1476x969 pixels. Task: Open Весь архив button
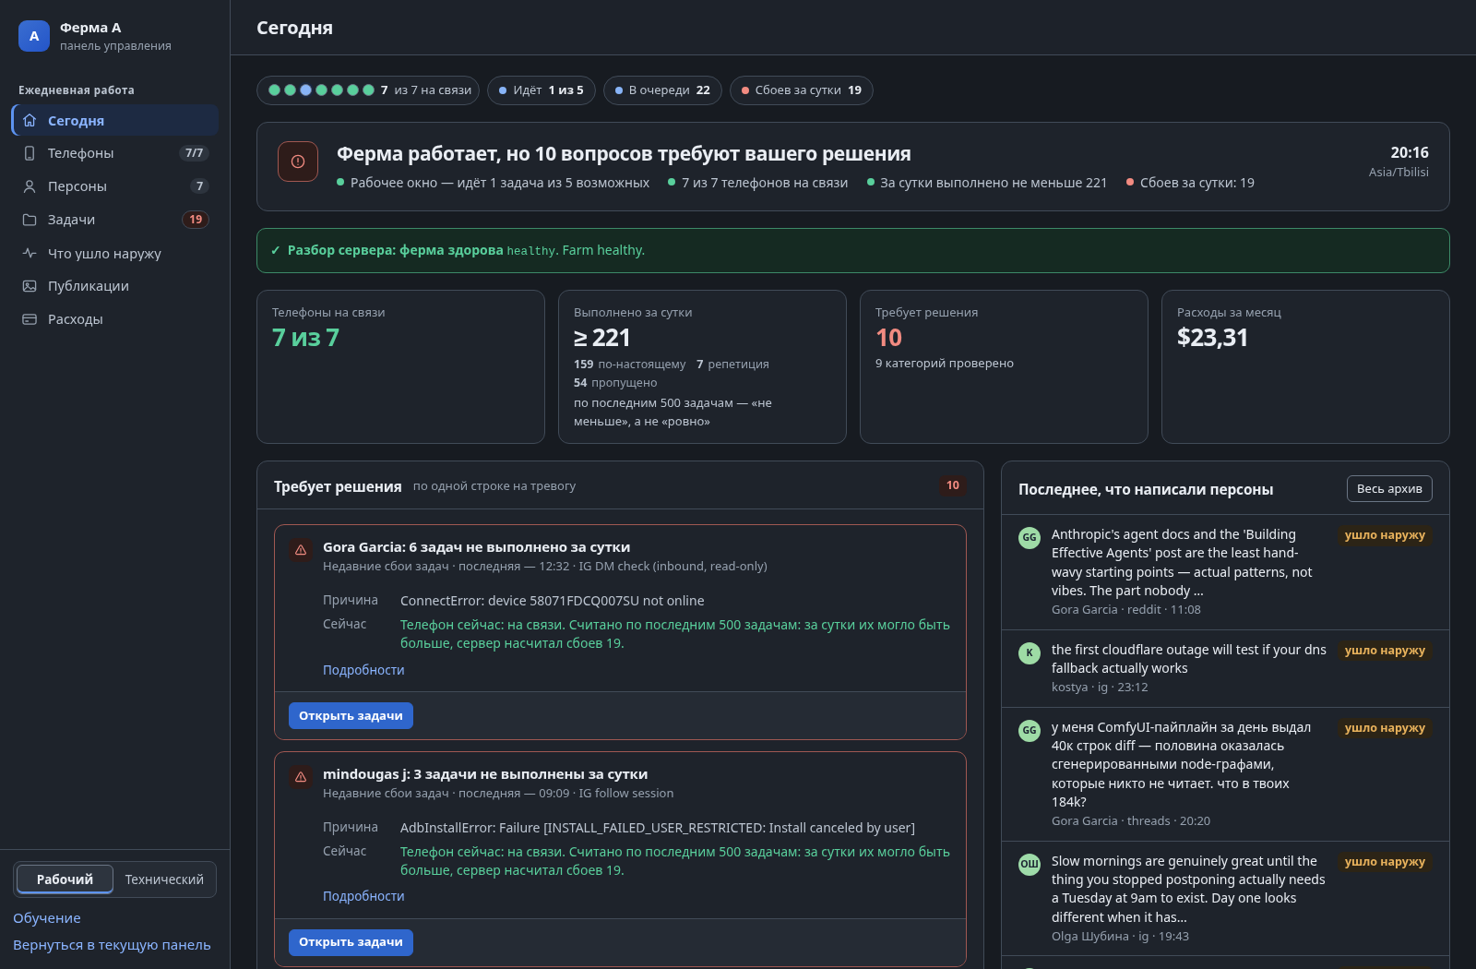1389,489
